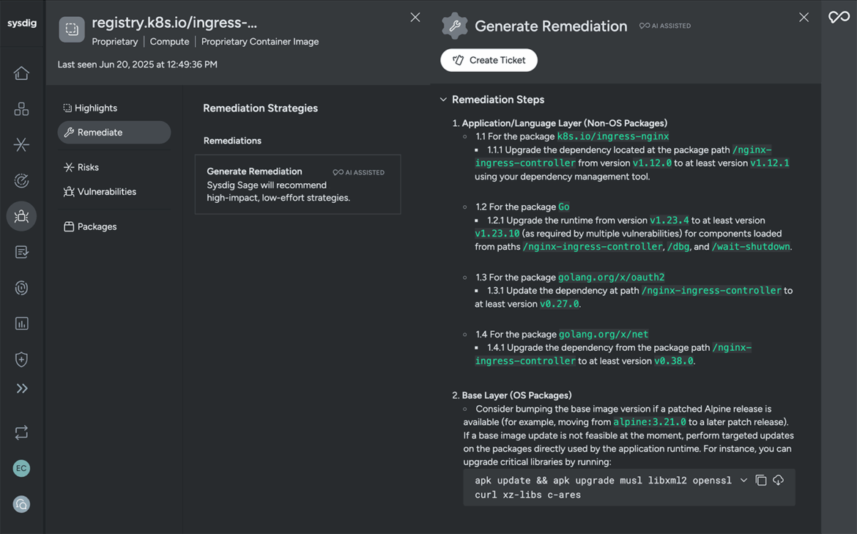
Task: Click the container image icon beside registry.k8s.io title
Action: coord(72,29)
